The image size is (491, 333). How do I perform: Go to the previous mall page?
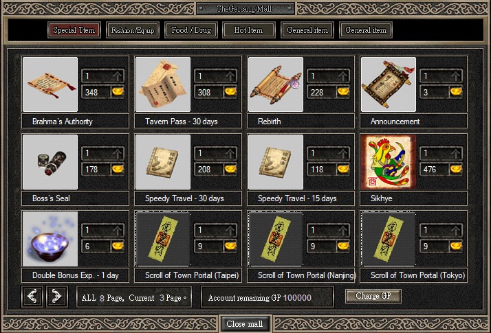[x=32, y=296]
